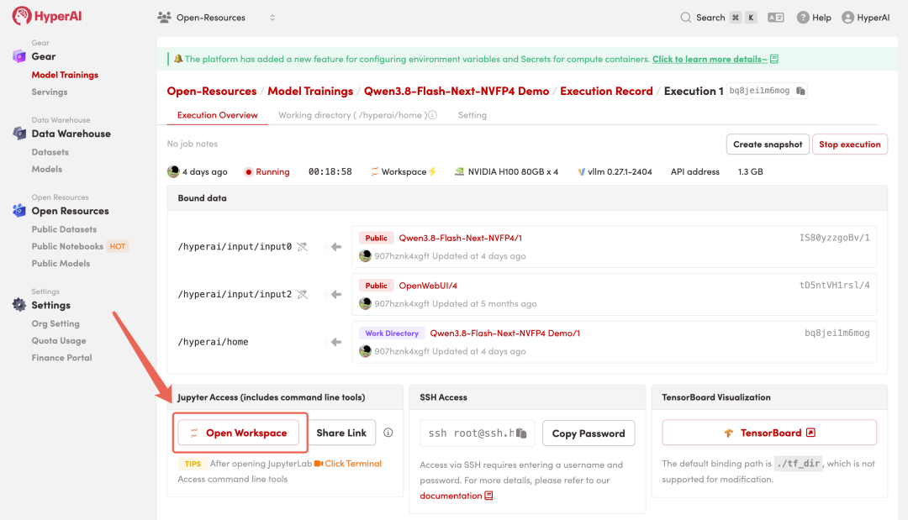Open Public Datasets in sidebar

64,229
